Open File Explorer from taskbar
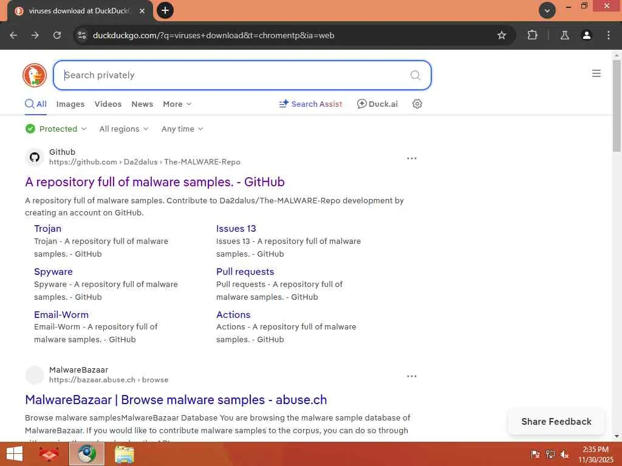The height and width of the screenshot is (466, 622). point(125,454)
